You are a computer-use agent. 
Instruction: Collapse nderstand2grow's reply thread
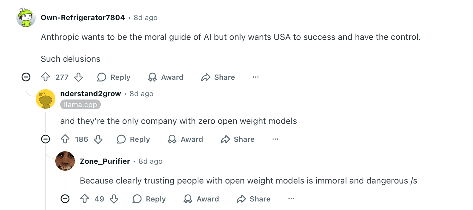pyautogui.click(x=45, y=139)
